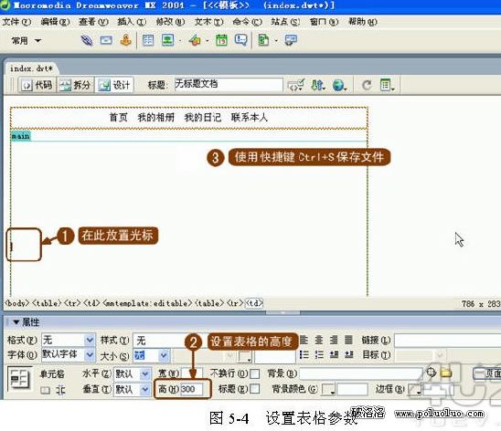Image resolution: width=501 pixels, height=431 pixels.
Task: Click the text indent icon
Action: [348, 355]
